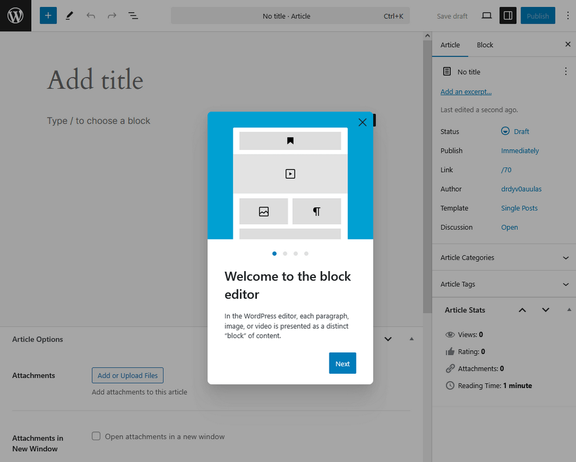Click the image icon in guide illustration

pyautogui.click(x=264, y=212)
